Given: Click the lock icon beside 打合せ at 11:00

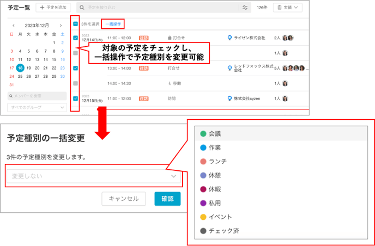Looking at the screenshot, I should click(170, 38).
